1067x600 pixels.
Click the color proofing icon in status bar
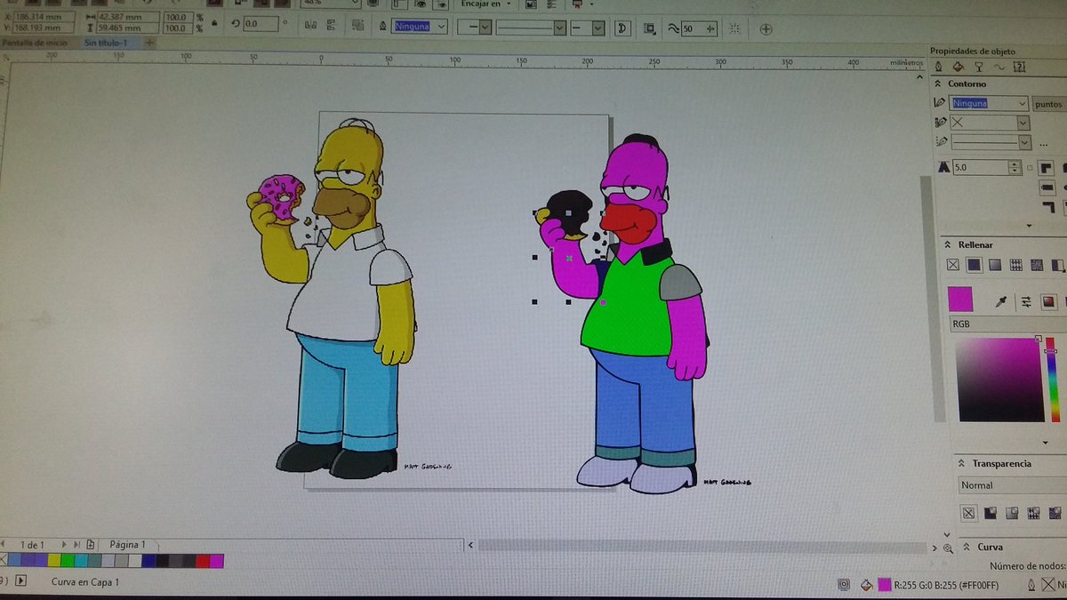pos(843,584)
